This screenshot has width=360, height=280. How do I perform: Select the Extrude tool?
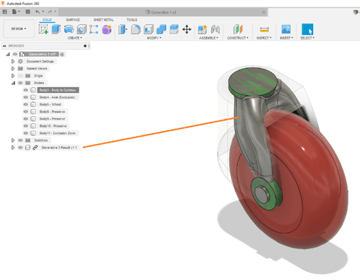click(x=56, y=30)
